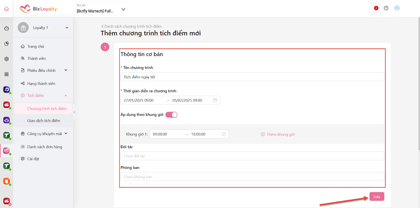
Task: Click the BizLoyalty logo
Action: pos(38,9)
